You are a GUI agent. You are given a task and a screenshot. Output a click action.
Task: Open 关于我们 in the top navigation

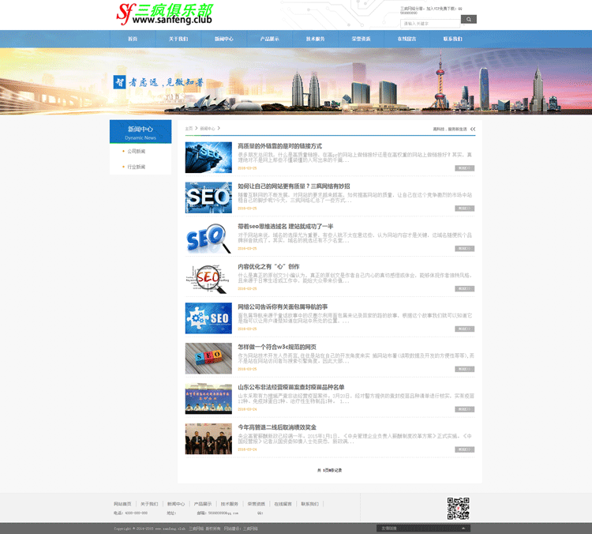pyautogui.click(x=178, y=39)
